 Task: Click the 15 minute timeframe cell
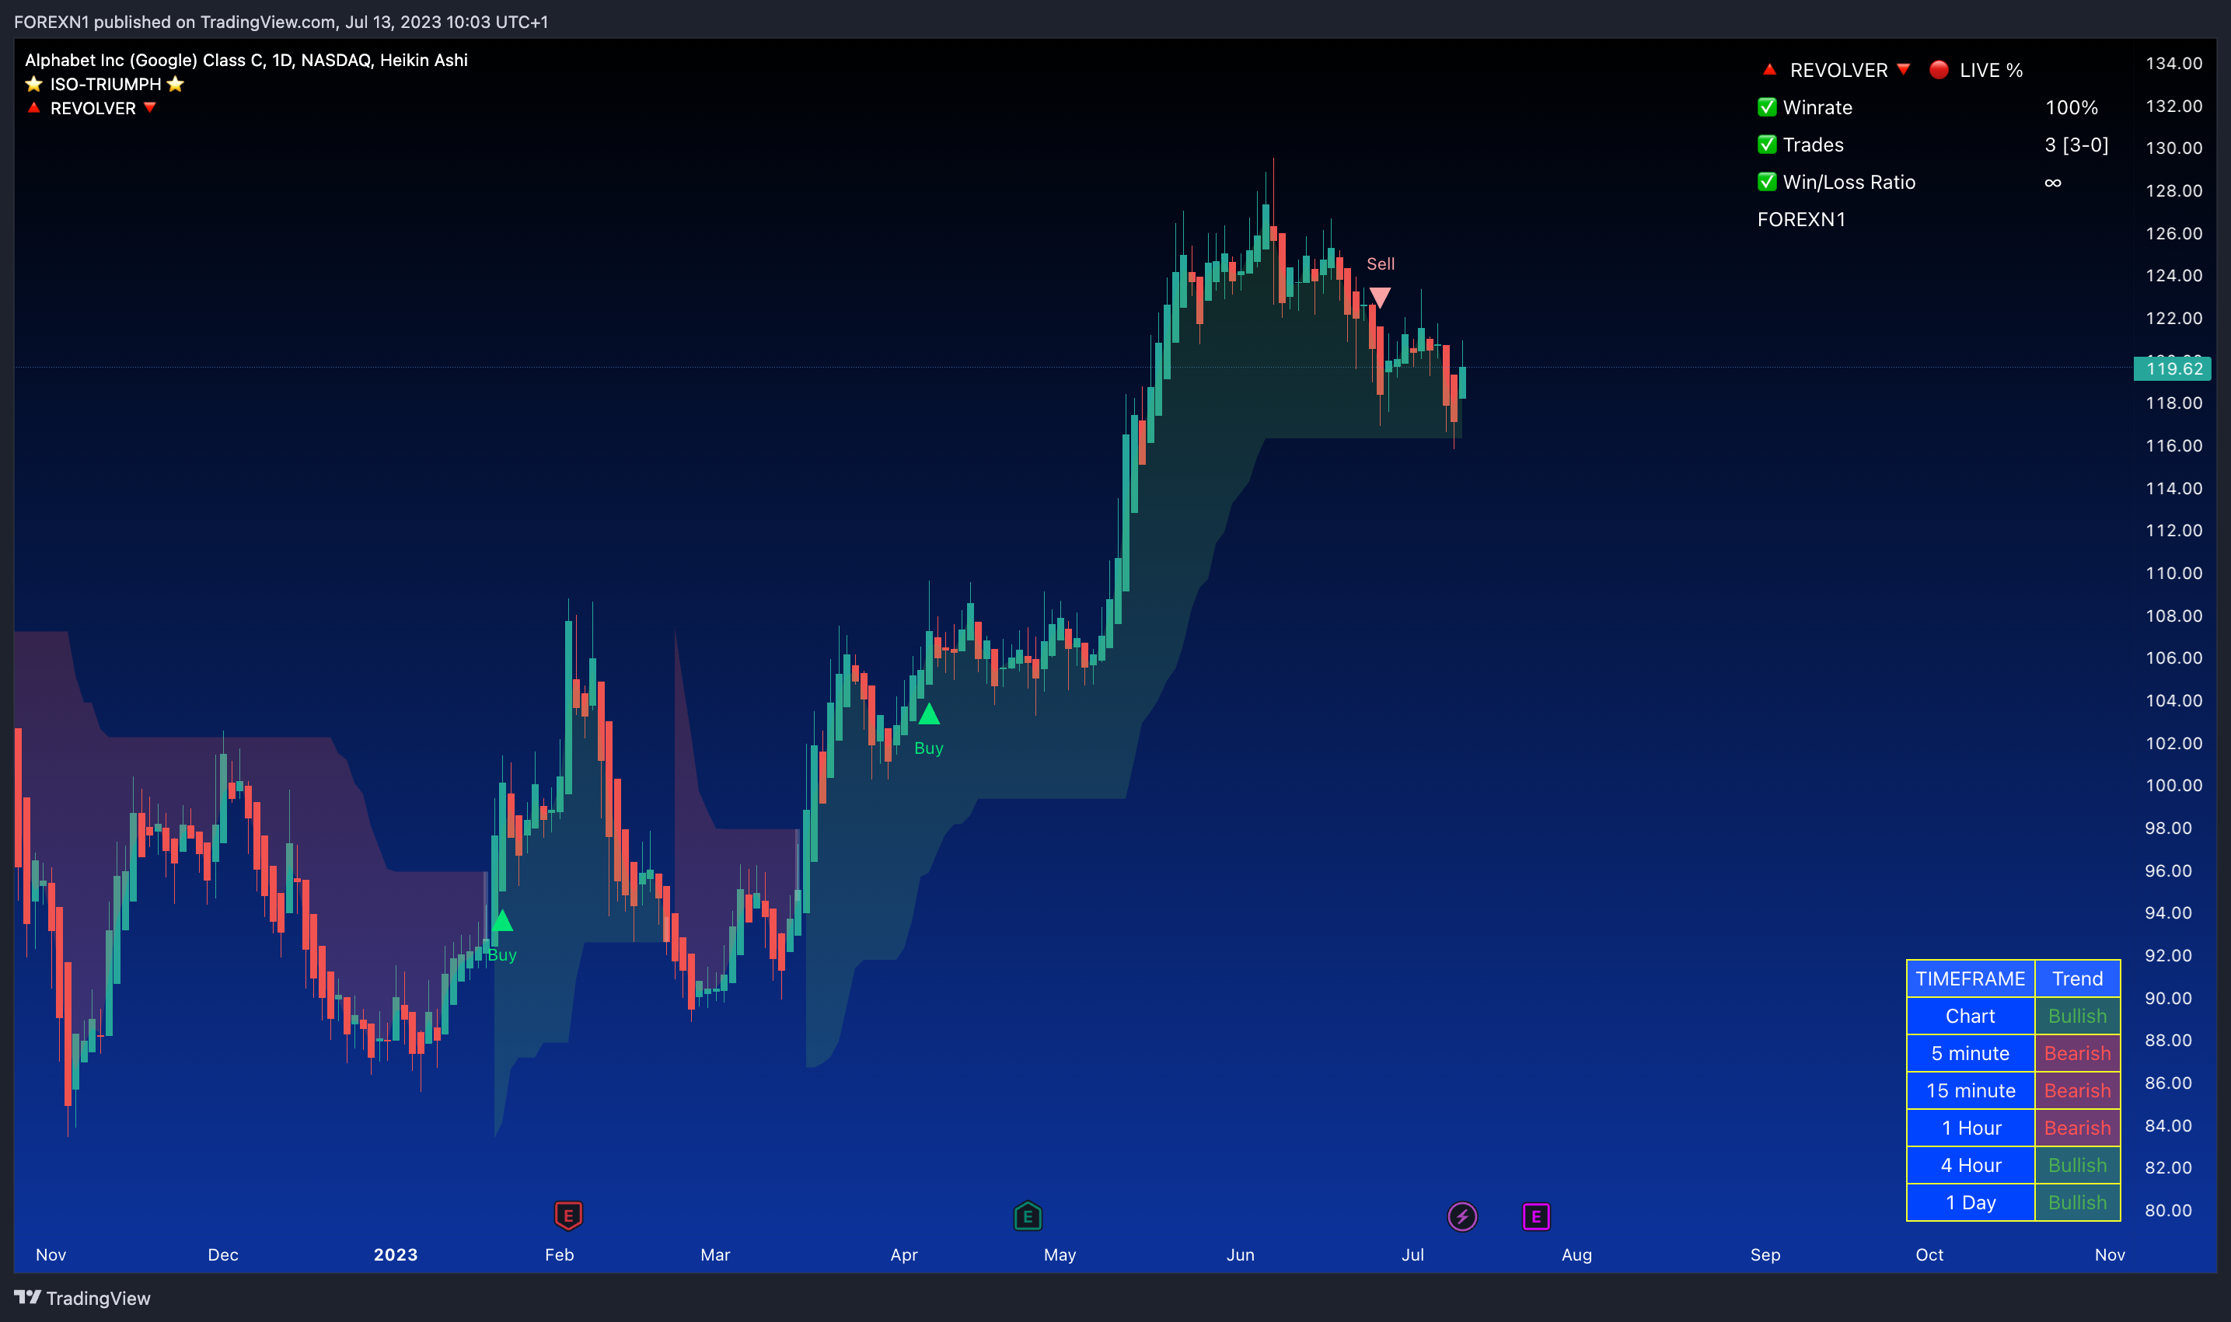tap(1970, 1090)
